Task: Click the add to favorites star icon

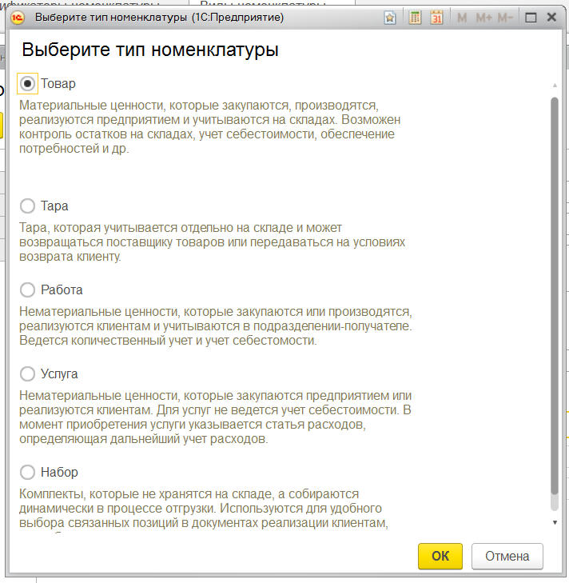Action: pyautogui.click(x=390, y=17)
